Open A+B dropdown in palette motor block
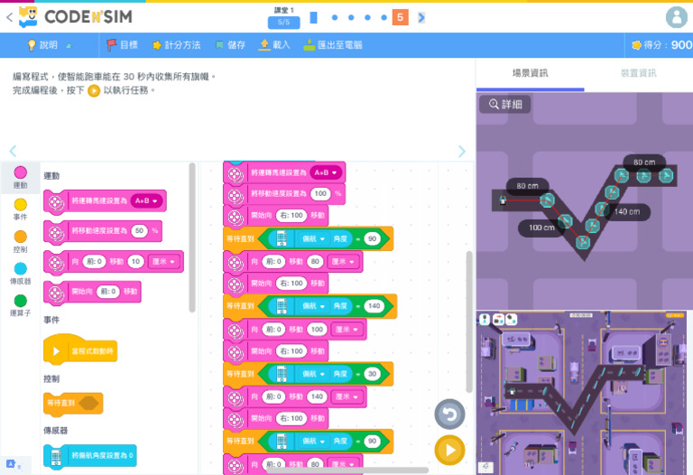Image resolution: width=693 pixels, height=475 pixels. pos(147,200)
